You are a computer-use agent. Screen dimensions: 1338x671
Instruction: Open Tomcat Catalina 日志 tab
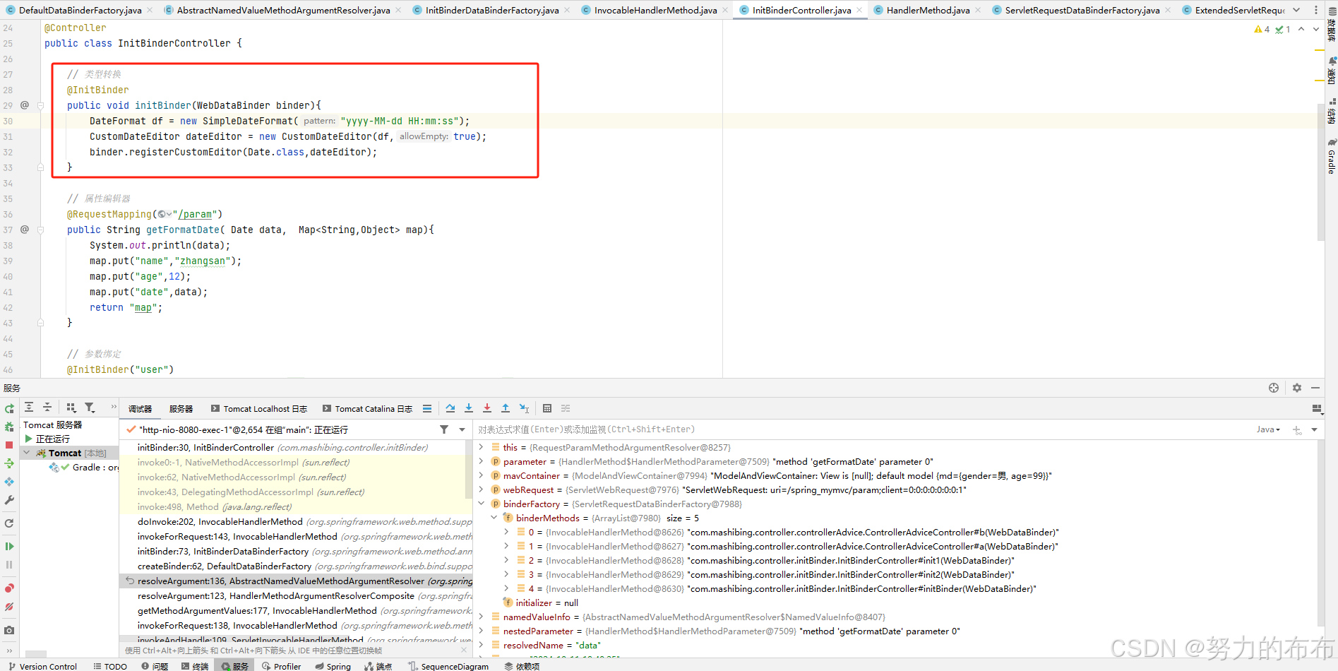[368, 409]
